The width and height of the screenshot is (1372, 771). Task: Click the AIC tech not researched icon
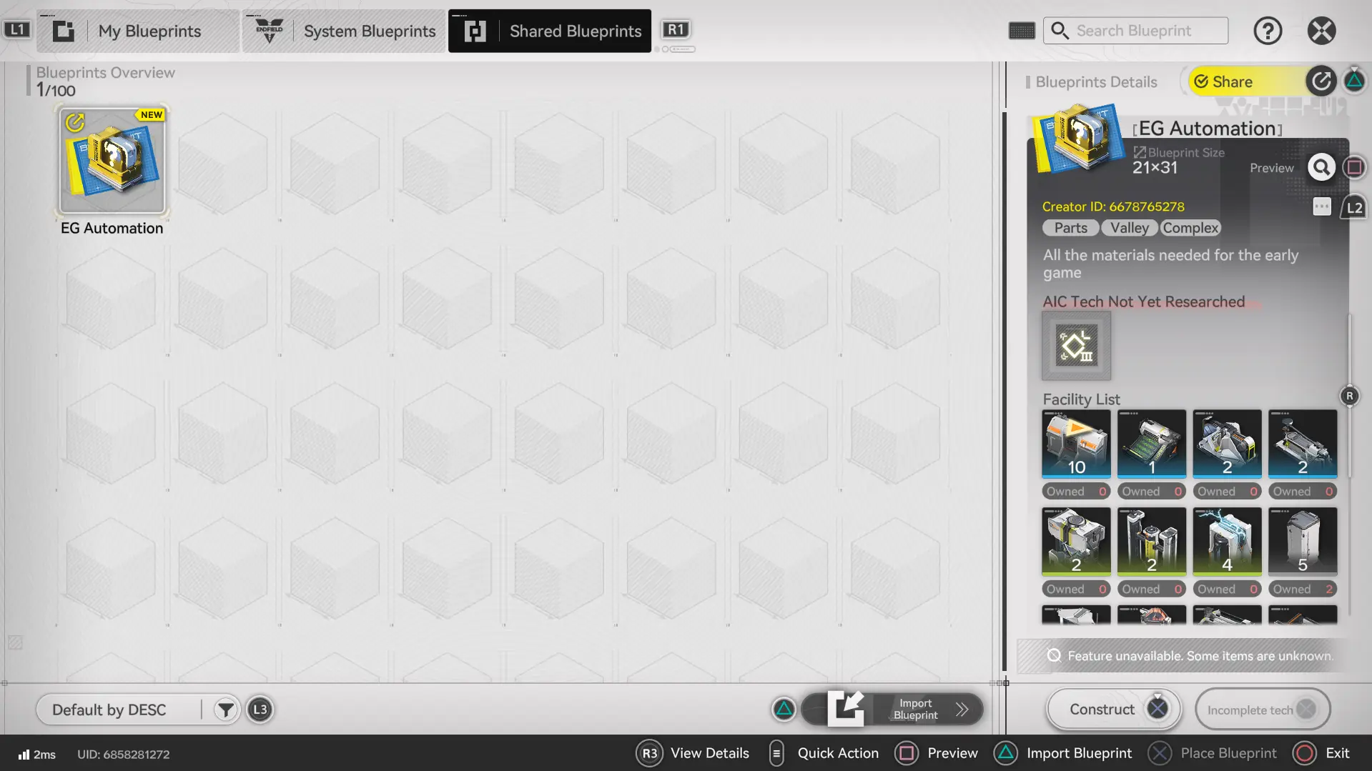click(x=1076, y=346)
